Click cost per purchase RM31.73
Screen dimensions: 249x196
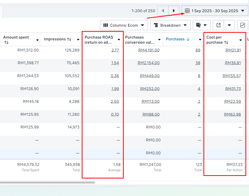click(x=233, y=89)
